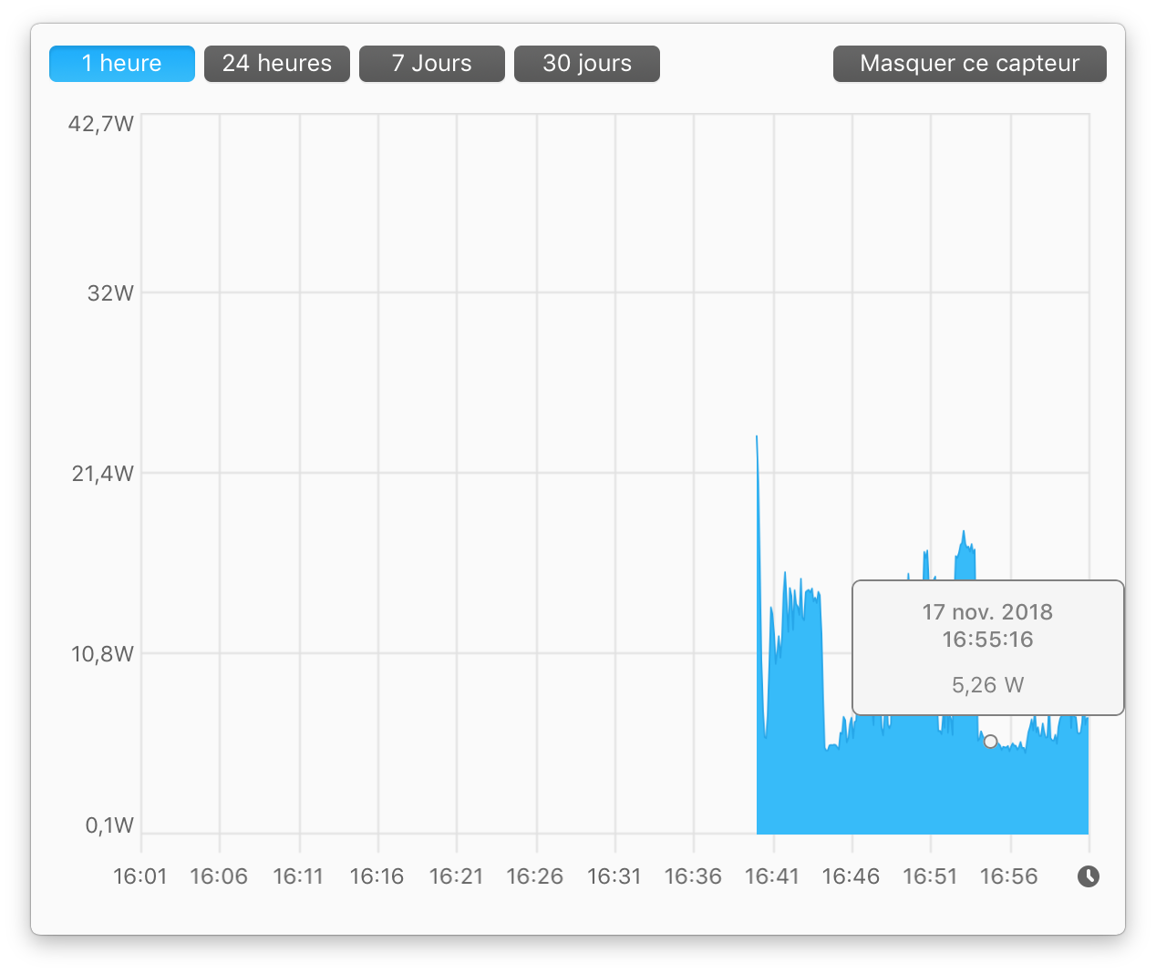Click the 5,26 W tooltip value
Image resolution: width=1156 pixels, height=973 pixels.
[988, 685]
